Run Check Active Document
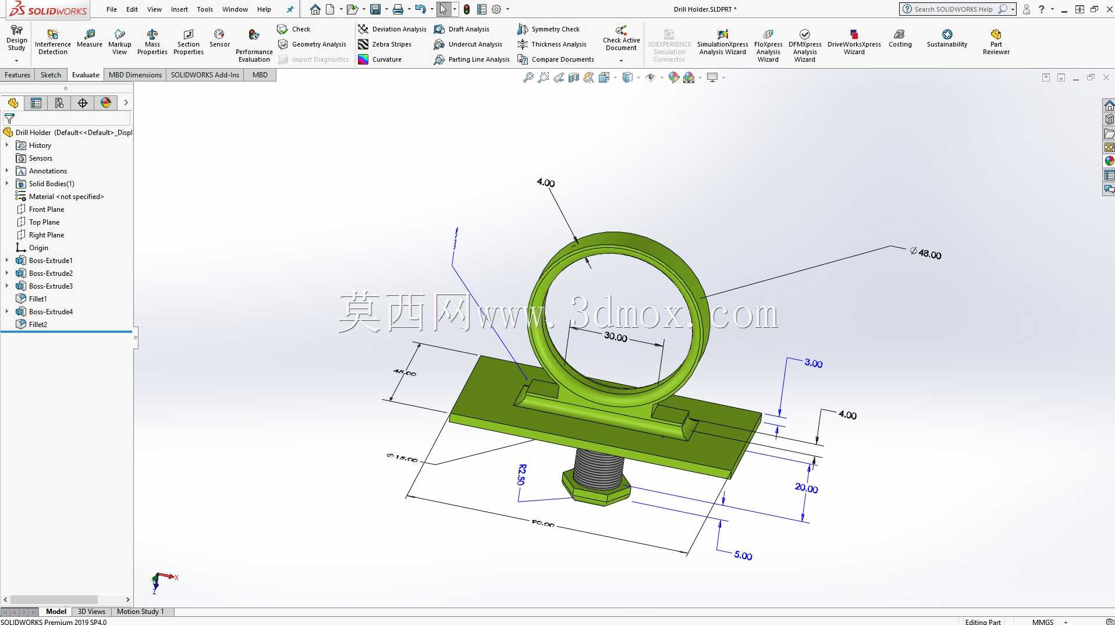Viewport: 1115px width, 625px height. 621,39
